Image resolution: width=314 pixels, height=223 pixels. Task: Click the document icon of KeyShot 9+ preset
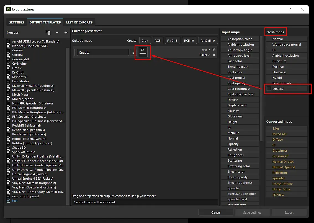click(8, 77)
